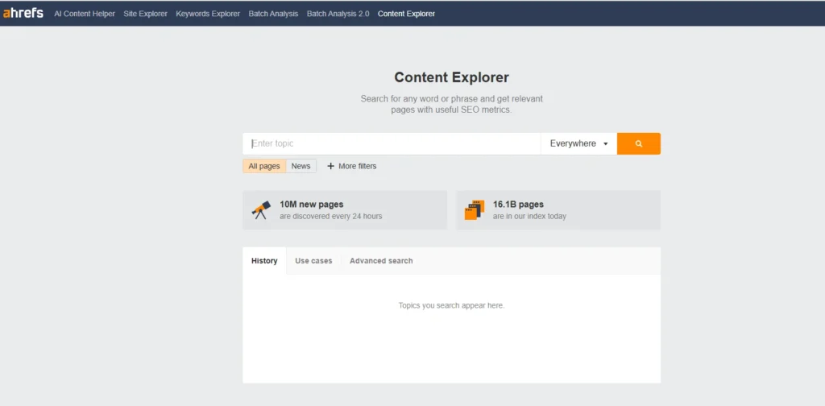Open AI Content Helper
This screenshot has width=825, height=406.
pos(84,14)
